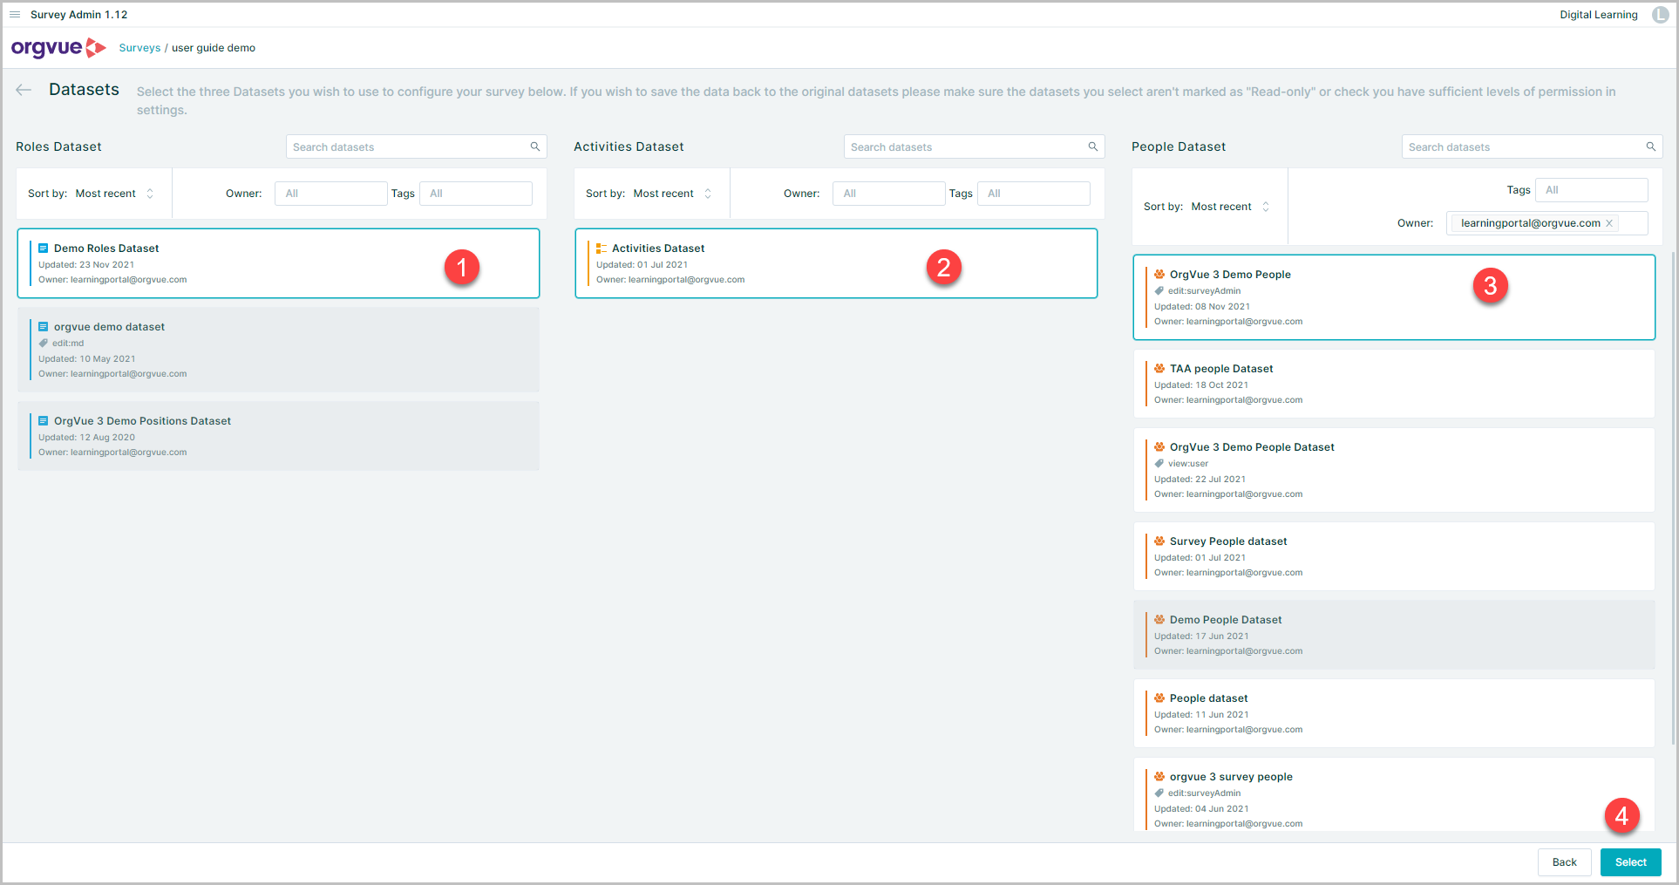Open the Roles Dataset Owner filter
Image resolution: width=1679 pixels, height=885 pixels.
tap(331, 194)
